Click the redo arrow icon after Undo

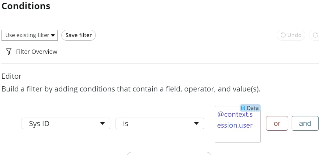315,35
